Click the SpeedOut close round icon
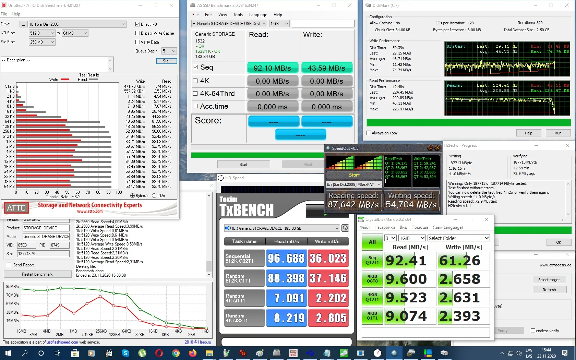The image size is (576, 360). (437, 148)
